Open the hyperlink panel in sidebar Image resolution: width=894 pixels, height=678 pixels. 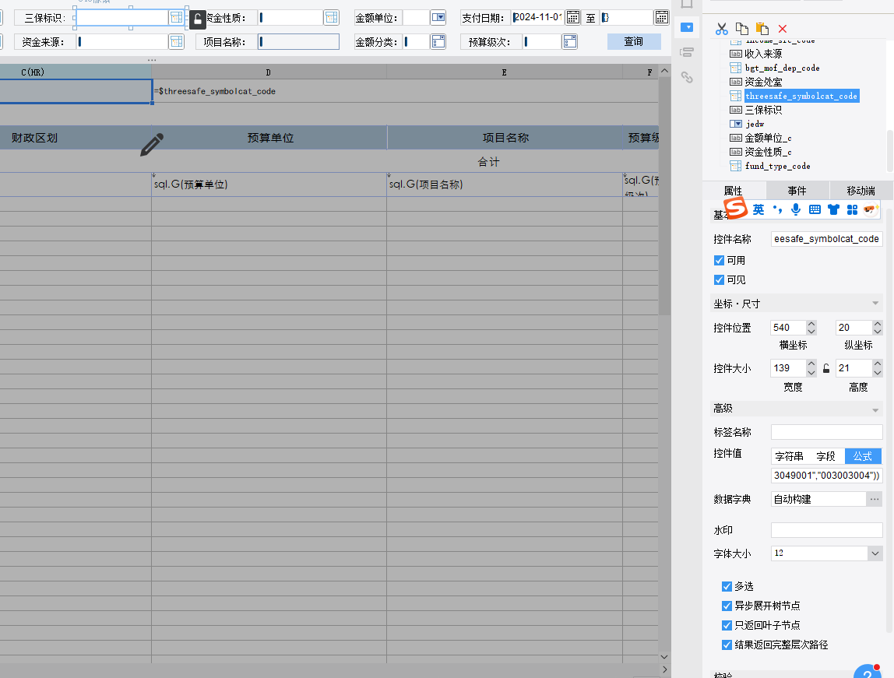tap(686, 77)
